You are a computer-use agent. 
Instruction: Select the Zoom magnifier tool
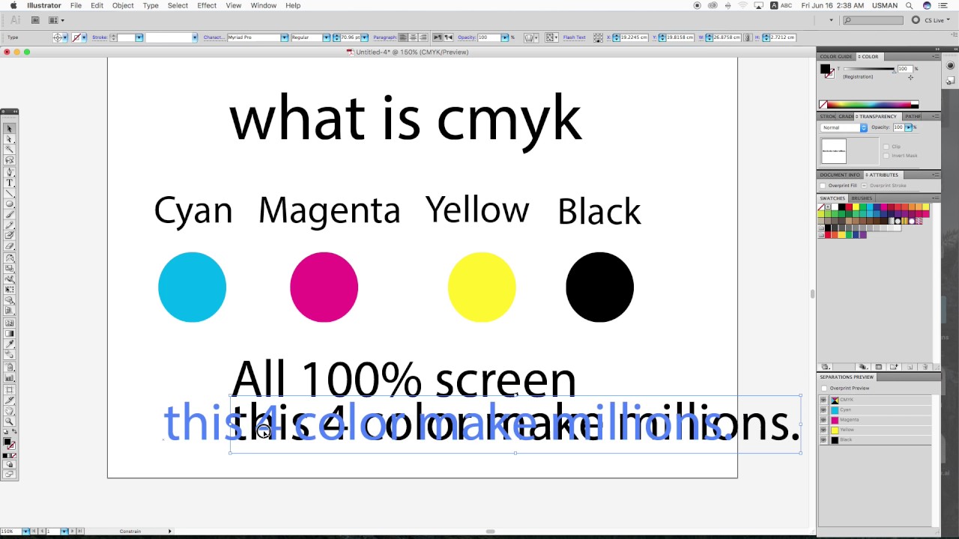(9, 421)
